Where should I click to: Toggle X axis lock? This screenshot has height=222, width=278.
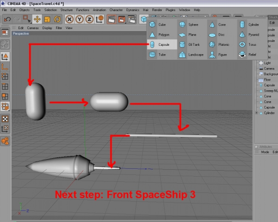tap(69, 19)
